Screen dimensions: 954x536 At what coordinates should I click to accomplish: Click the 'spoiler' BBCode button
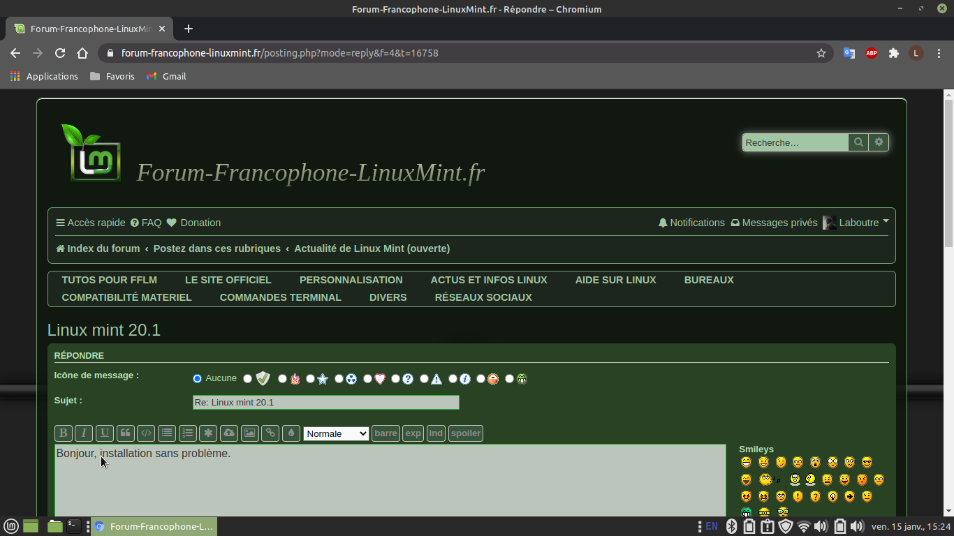466,433
